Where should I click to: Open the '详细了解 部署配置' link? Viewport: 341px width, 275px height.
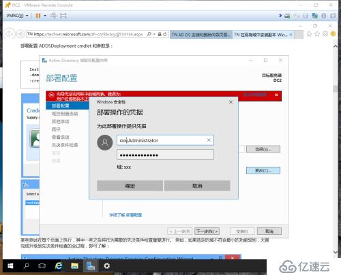coord(125,215)
